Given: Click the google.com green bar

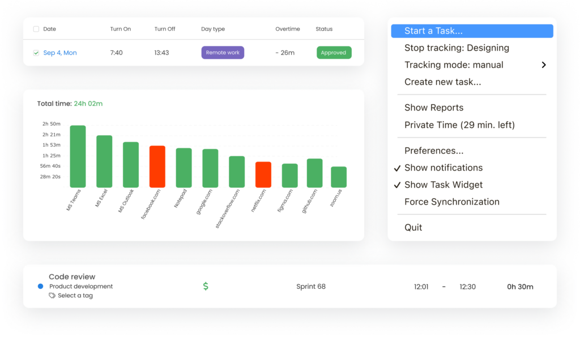Looking at the screenshot, I should (210, 168).
